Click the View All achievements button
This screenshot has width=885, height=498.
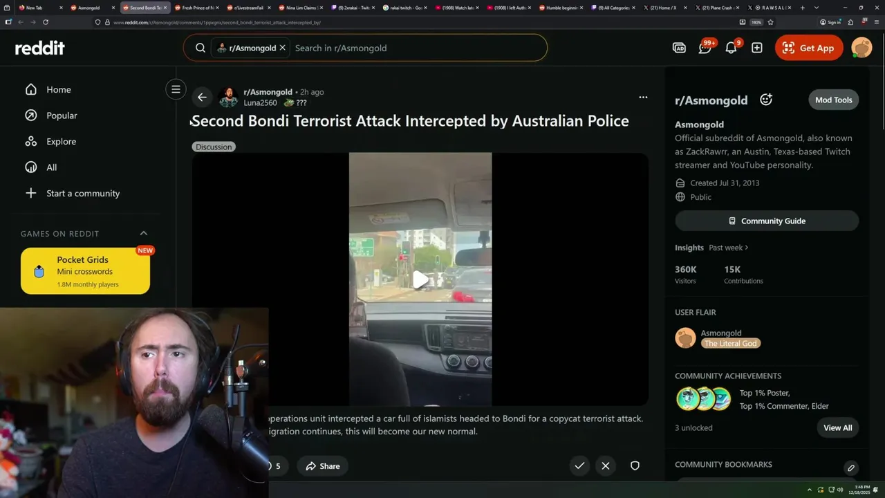point(837,427)
